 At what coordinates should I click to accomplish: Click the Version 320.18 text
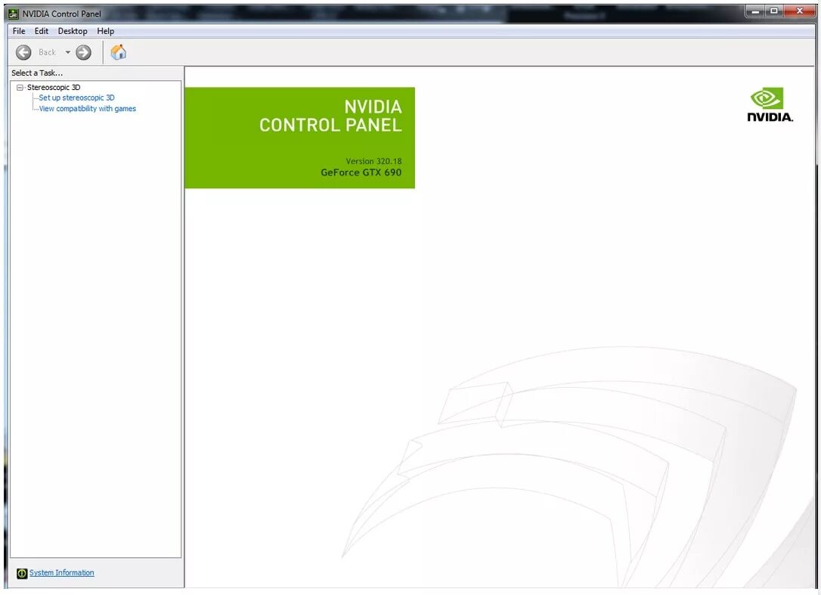point(374,161)
